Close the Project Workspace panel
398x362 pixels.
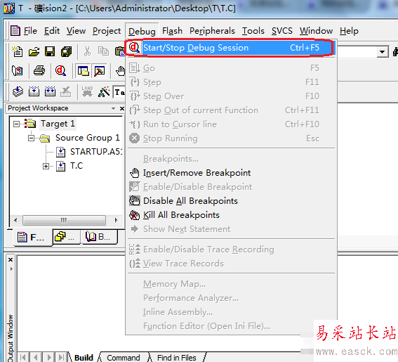[x=122, y=108]
